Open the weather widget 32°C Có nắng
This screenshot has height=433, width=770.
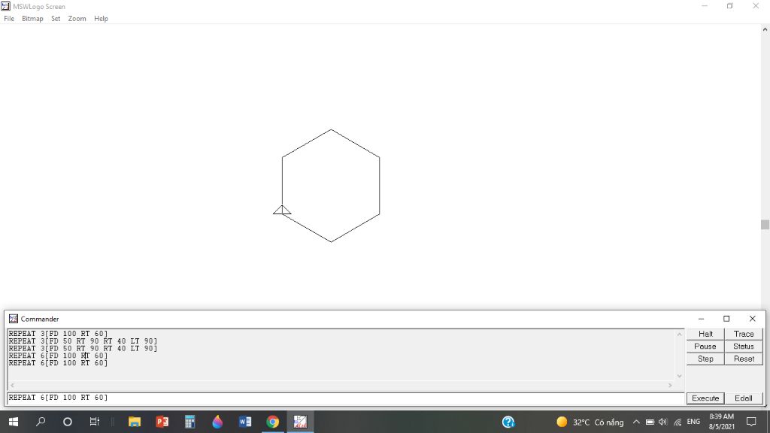[x=590, y=422]
